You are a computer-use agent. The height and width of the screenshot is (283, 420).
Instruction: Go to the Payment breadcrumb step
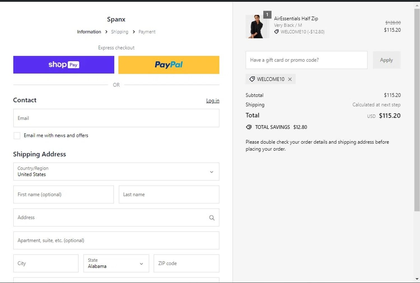click(x=147, y=32)
